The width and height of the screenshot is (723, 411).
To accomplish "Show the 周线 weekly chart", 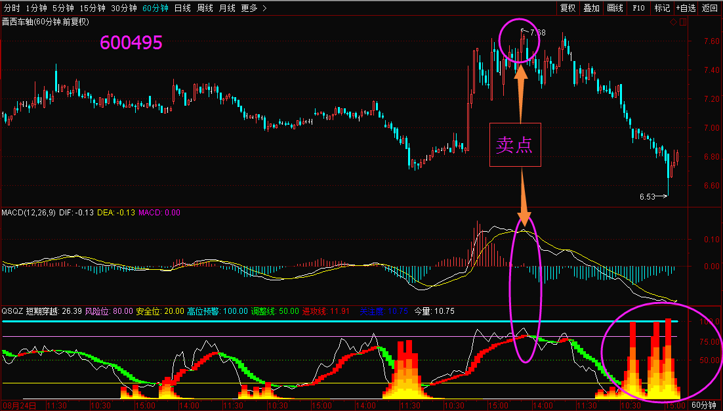I will pyautogui.click(x=205, y=8).
